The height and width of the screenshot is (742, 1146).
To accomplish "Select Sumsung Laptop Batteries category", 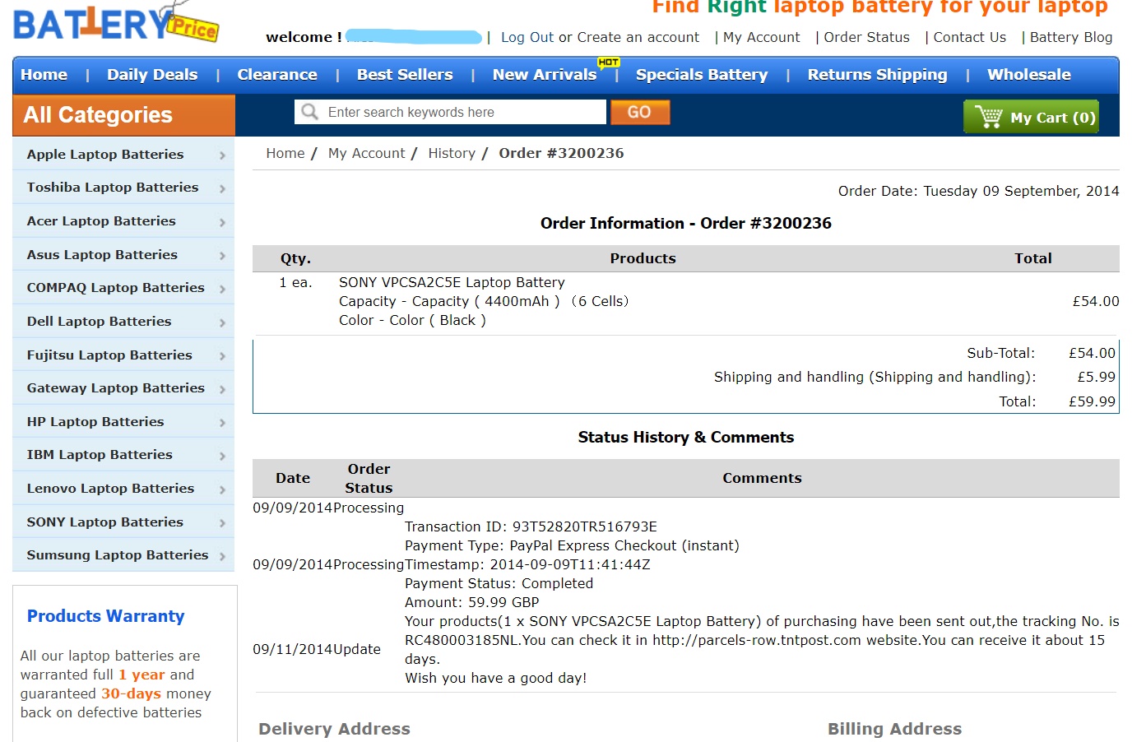I will (x=118, y=555).
